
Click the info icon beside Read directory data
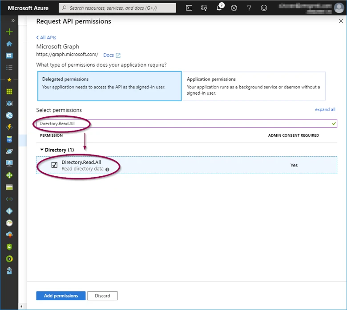tap(107, 170)
